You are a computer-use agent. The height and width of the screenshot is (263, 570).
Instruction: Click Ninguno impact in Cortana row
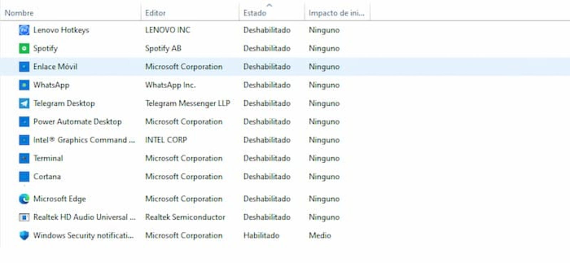point(324,177)
